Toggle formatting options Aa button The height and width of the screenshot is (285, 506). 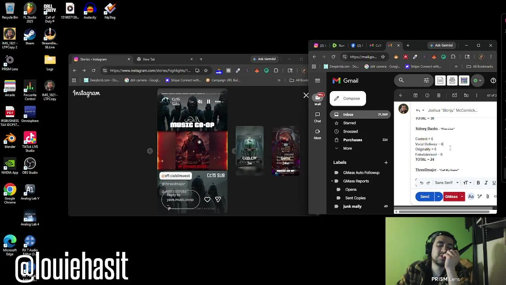(x=471, y=197)
